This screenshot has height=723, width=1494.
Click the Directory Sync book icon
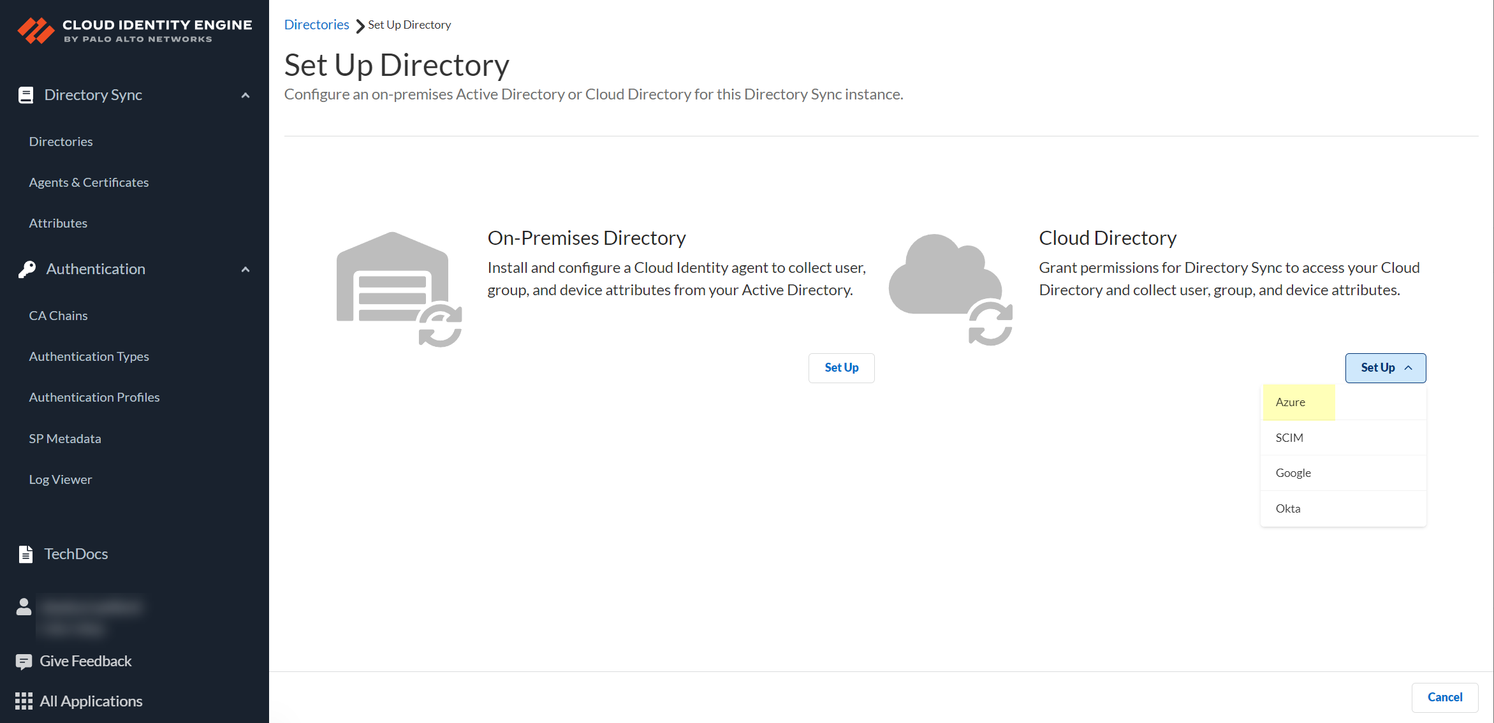26,95
